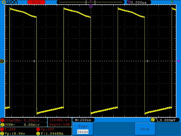Click the USB connection icon top right
181x136 pixels.
pos(172,2)
